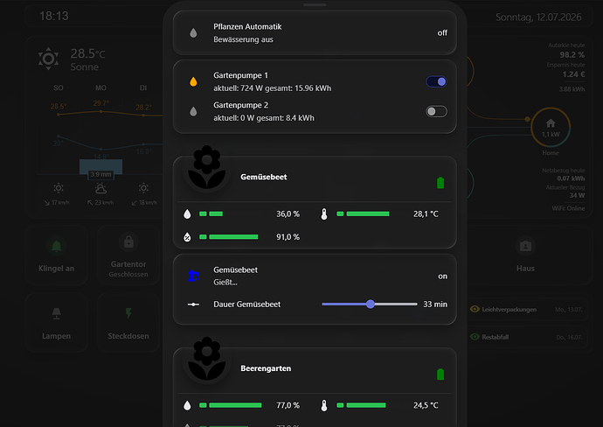Click the Gemüsebeet battery icon
Image resolution: width=603 pixels, height=427 pixels.
440,183
